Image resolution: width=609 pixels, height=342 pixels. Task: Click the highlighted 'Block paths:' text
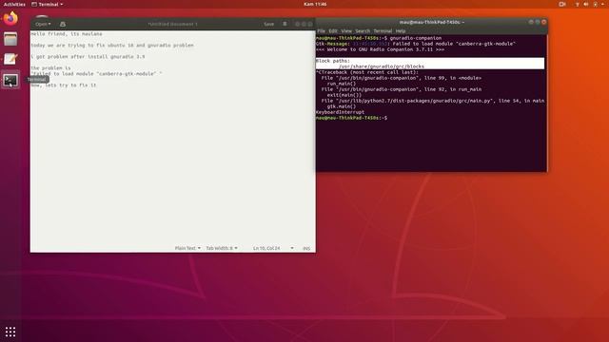coord(333,61)
